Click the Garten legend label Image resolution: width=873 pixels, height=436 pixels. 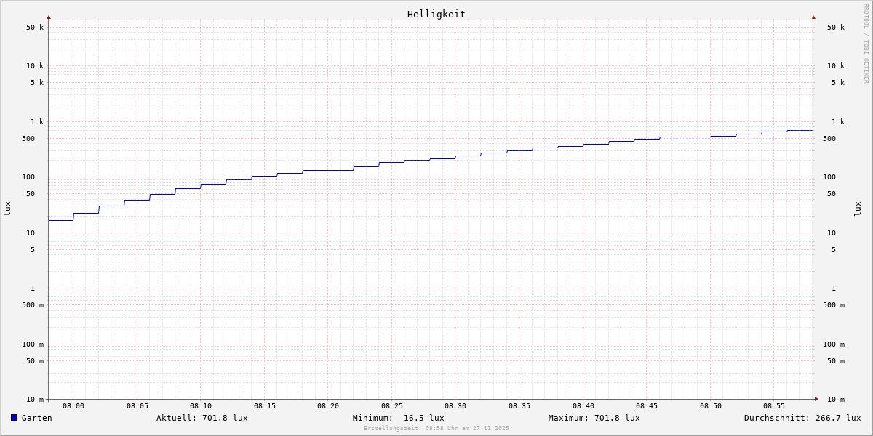(x=36, y=418)
